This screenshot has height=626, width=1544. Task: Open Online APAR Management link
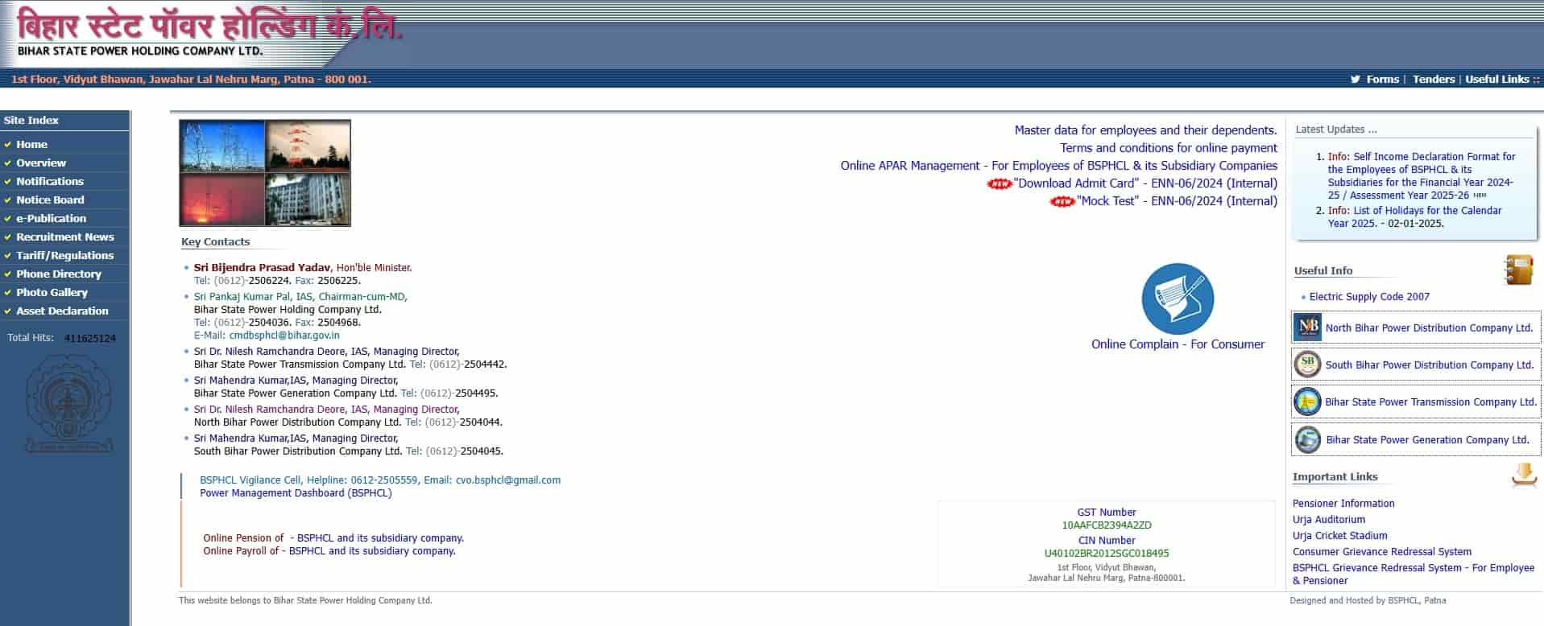[x=1059, y=166]
